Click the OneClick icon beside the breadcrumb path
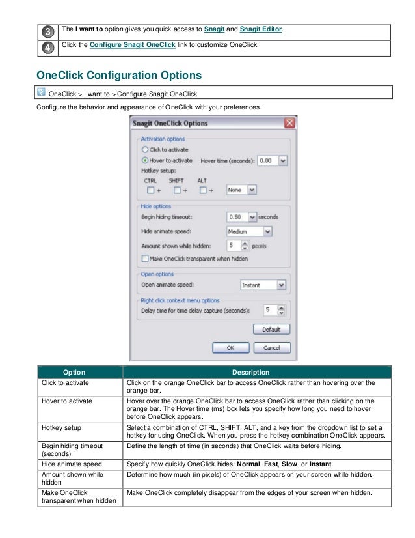 [41, 92]
